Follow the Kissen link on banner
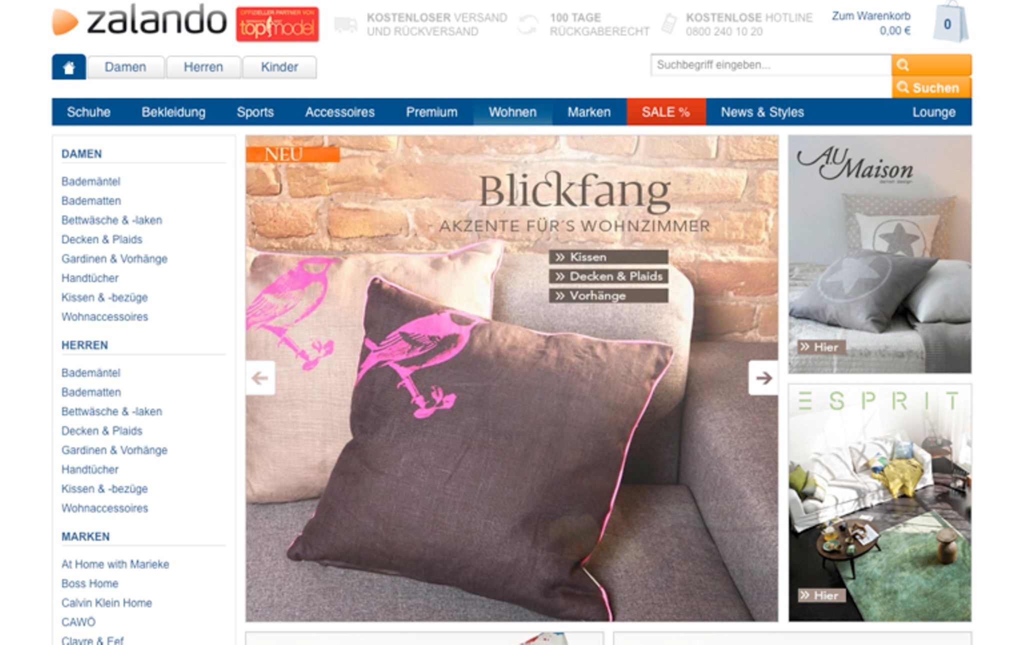The width and height of the screenshot is (1024, 645). pyautogui.click(x=608, y=257)
